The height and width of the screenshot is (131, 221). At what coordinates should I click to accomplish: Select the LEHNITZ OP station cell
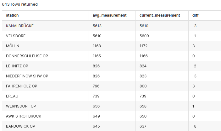click(x=17, y=66)
